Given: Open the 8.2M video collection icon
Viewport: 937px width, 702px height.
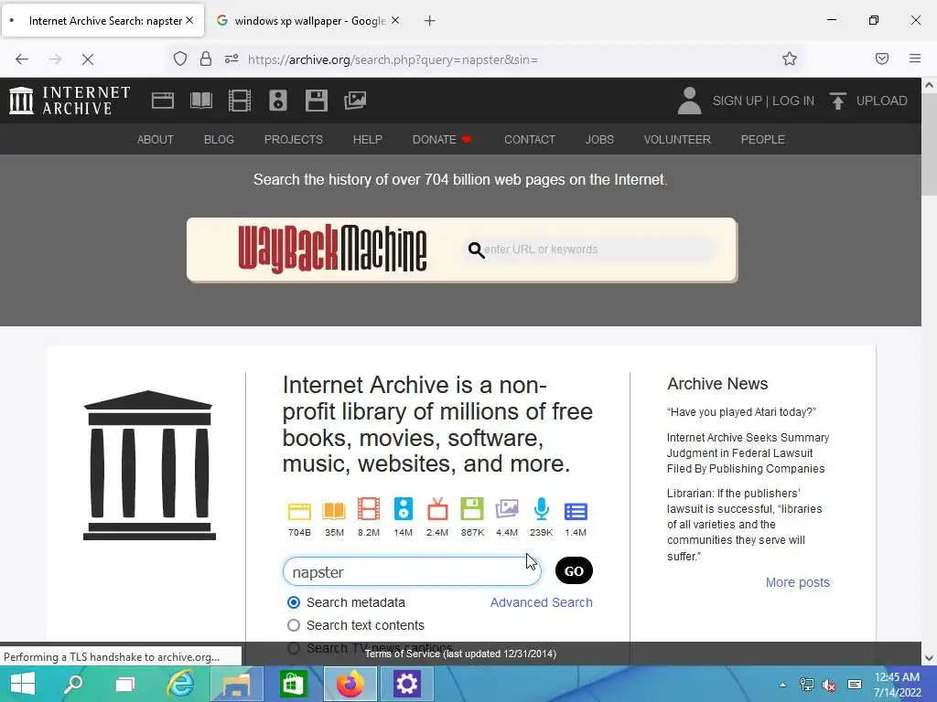Looking at the screenshot, I should (x=369, y=509).
